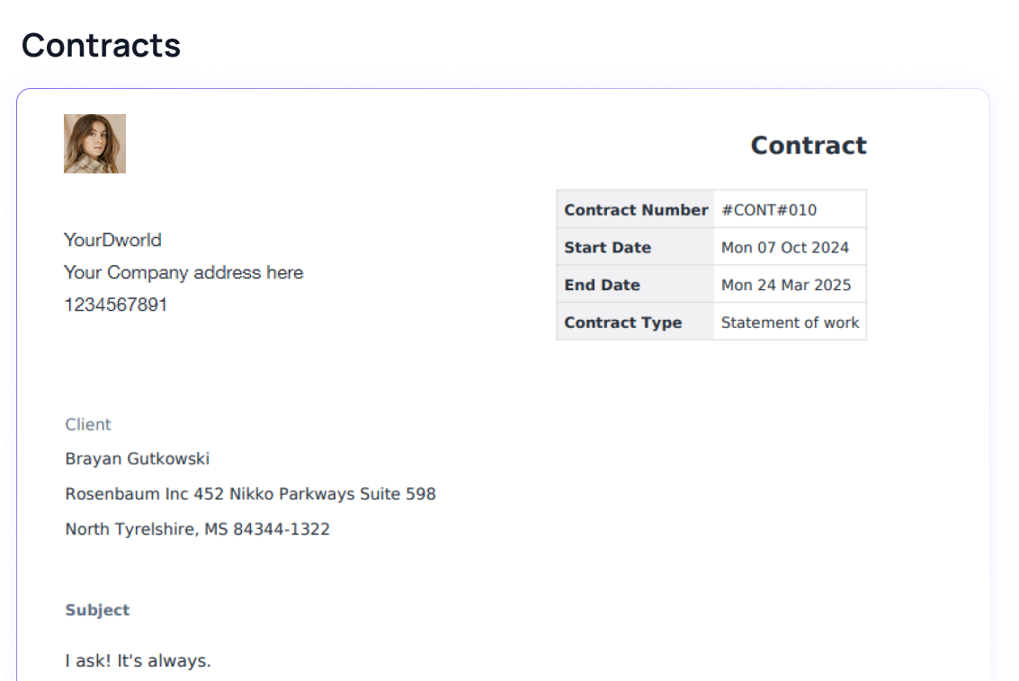
Task: Click the Subject section heading
Action: tap(97, 610)
